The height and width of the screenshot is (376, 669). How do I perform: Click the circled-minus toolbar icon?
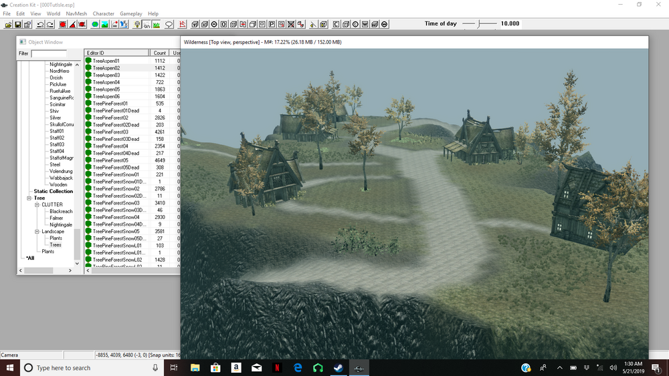coord(214,24)
